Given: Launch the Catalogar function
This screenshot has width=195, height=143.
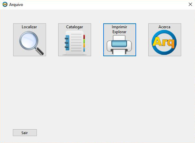Looking at the screenshot, I should [x=75, y=40].
